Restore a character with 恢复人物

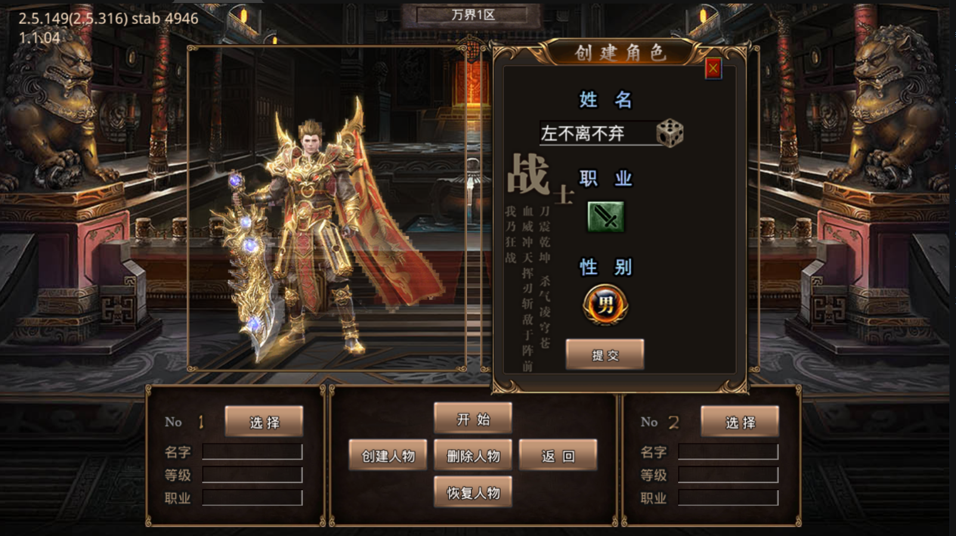473,492
